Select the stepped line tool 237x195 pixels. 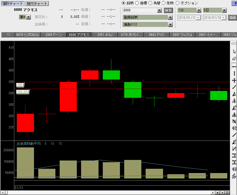click(234, 135)
